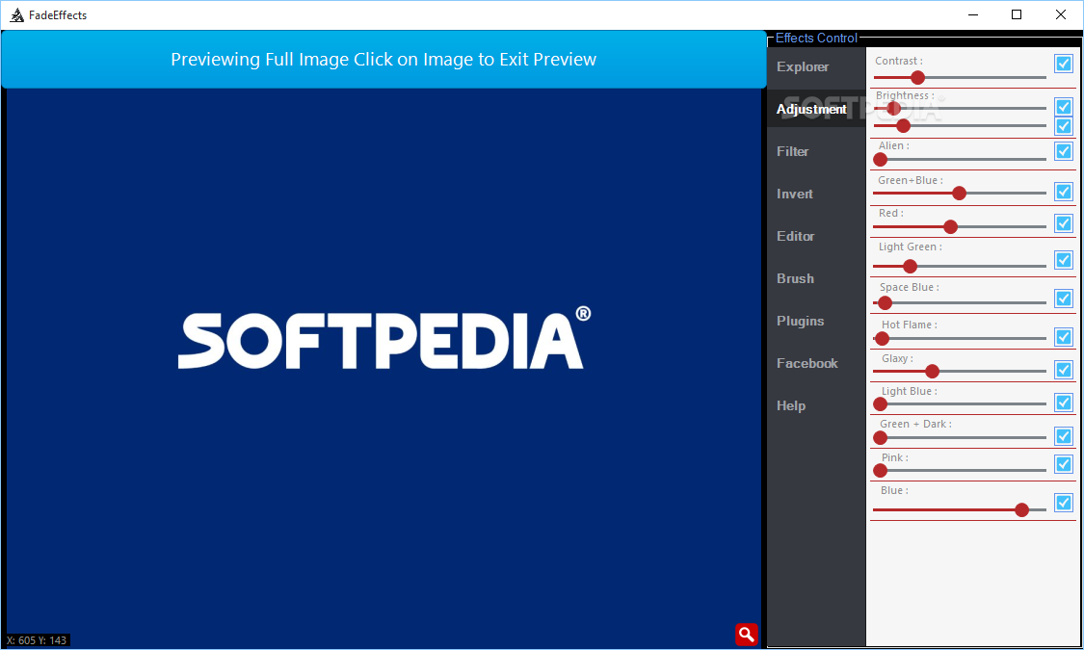Toggle the Space Blue checkbox
Image resolution: width=1084 pixels, height=650 pixels.
(1063, 299)
